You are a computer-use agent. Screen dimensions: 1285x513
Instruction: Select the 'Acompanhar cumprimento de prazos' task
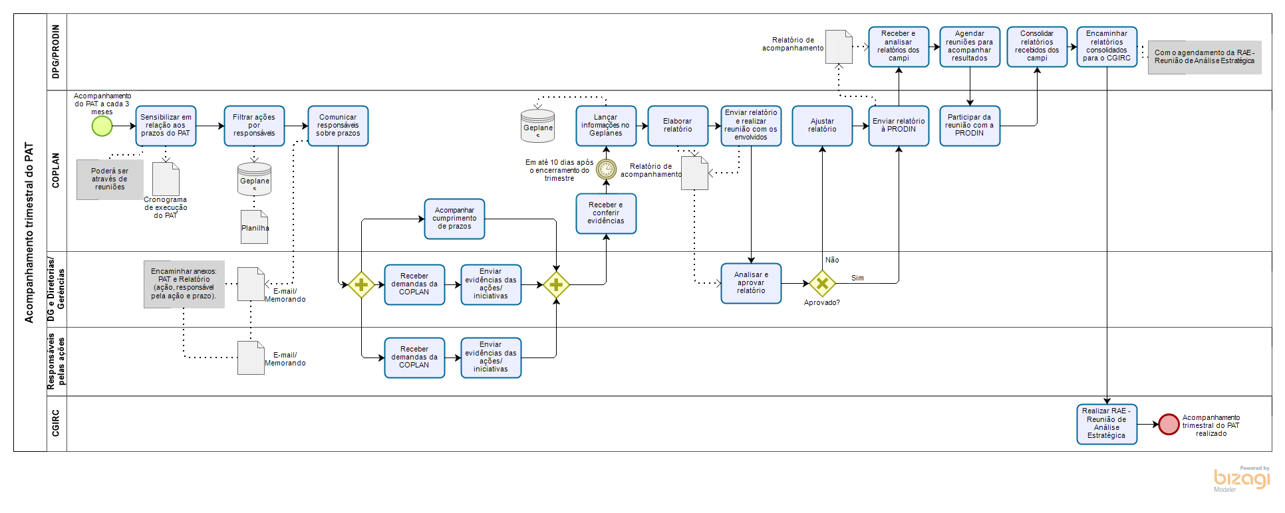454,219
